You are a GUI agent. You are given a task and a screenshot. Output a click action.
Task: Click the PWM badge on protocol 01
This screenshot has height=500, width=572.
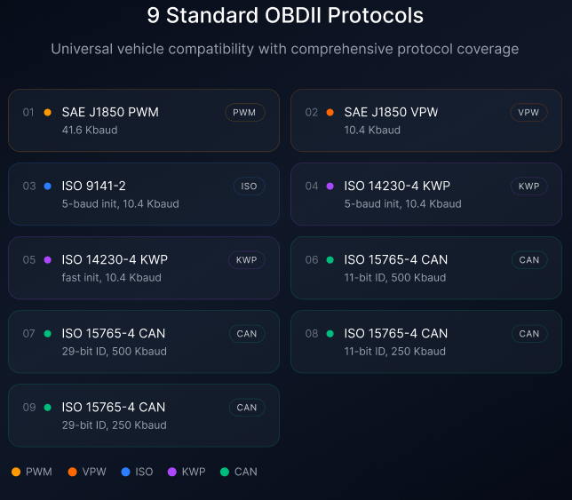[245, 113]
